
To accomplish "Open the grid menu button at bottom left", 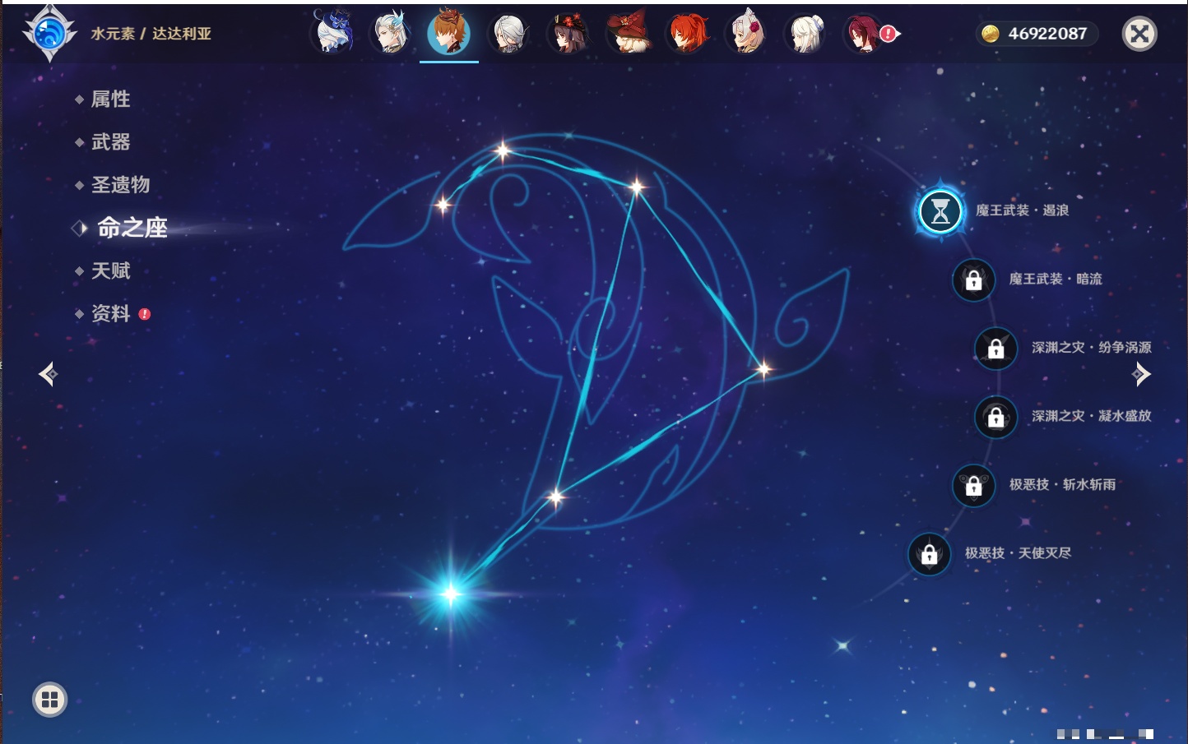I will point(49,700).
